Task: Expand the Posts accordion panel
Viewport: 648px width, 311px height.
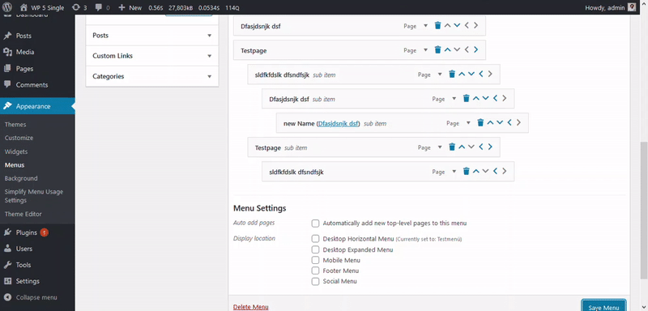Action: (x=152, y=36)
